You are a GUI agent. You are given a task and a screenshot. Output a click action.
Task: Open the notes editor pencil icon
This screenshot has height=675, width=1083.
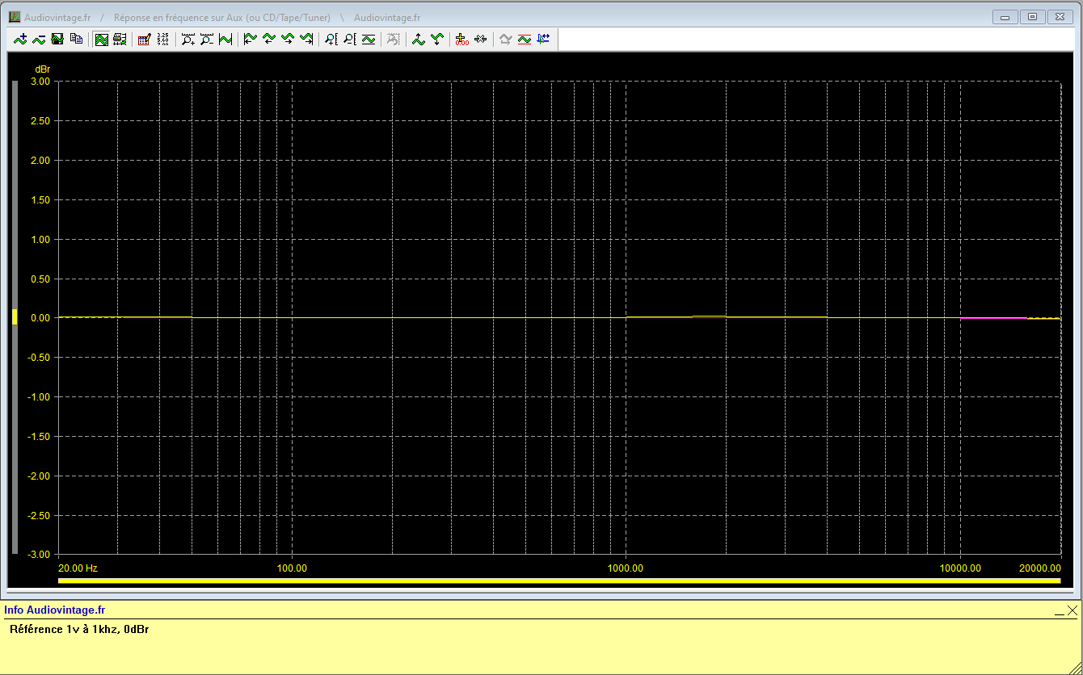pos(145,39)
